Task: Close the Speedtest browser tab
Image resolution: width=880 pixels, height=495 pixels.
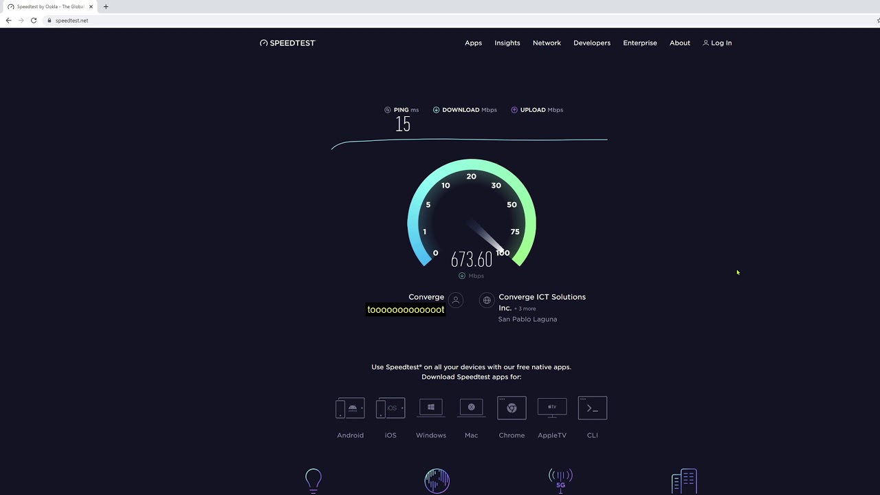Action: pos(91,7)
